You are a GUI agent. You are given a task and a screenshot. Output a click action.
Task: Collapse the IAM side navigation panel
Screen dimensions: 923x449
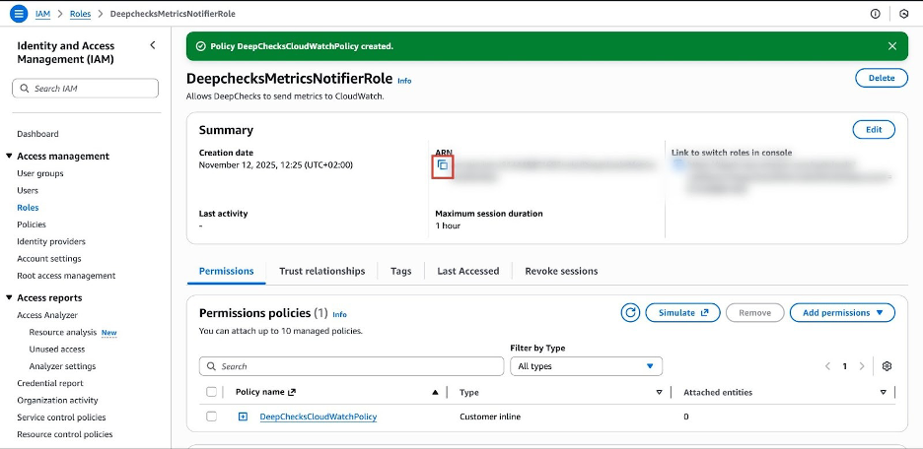click(x=152, y=45)
